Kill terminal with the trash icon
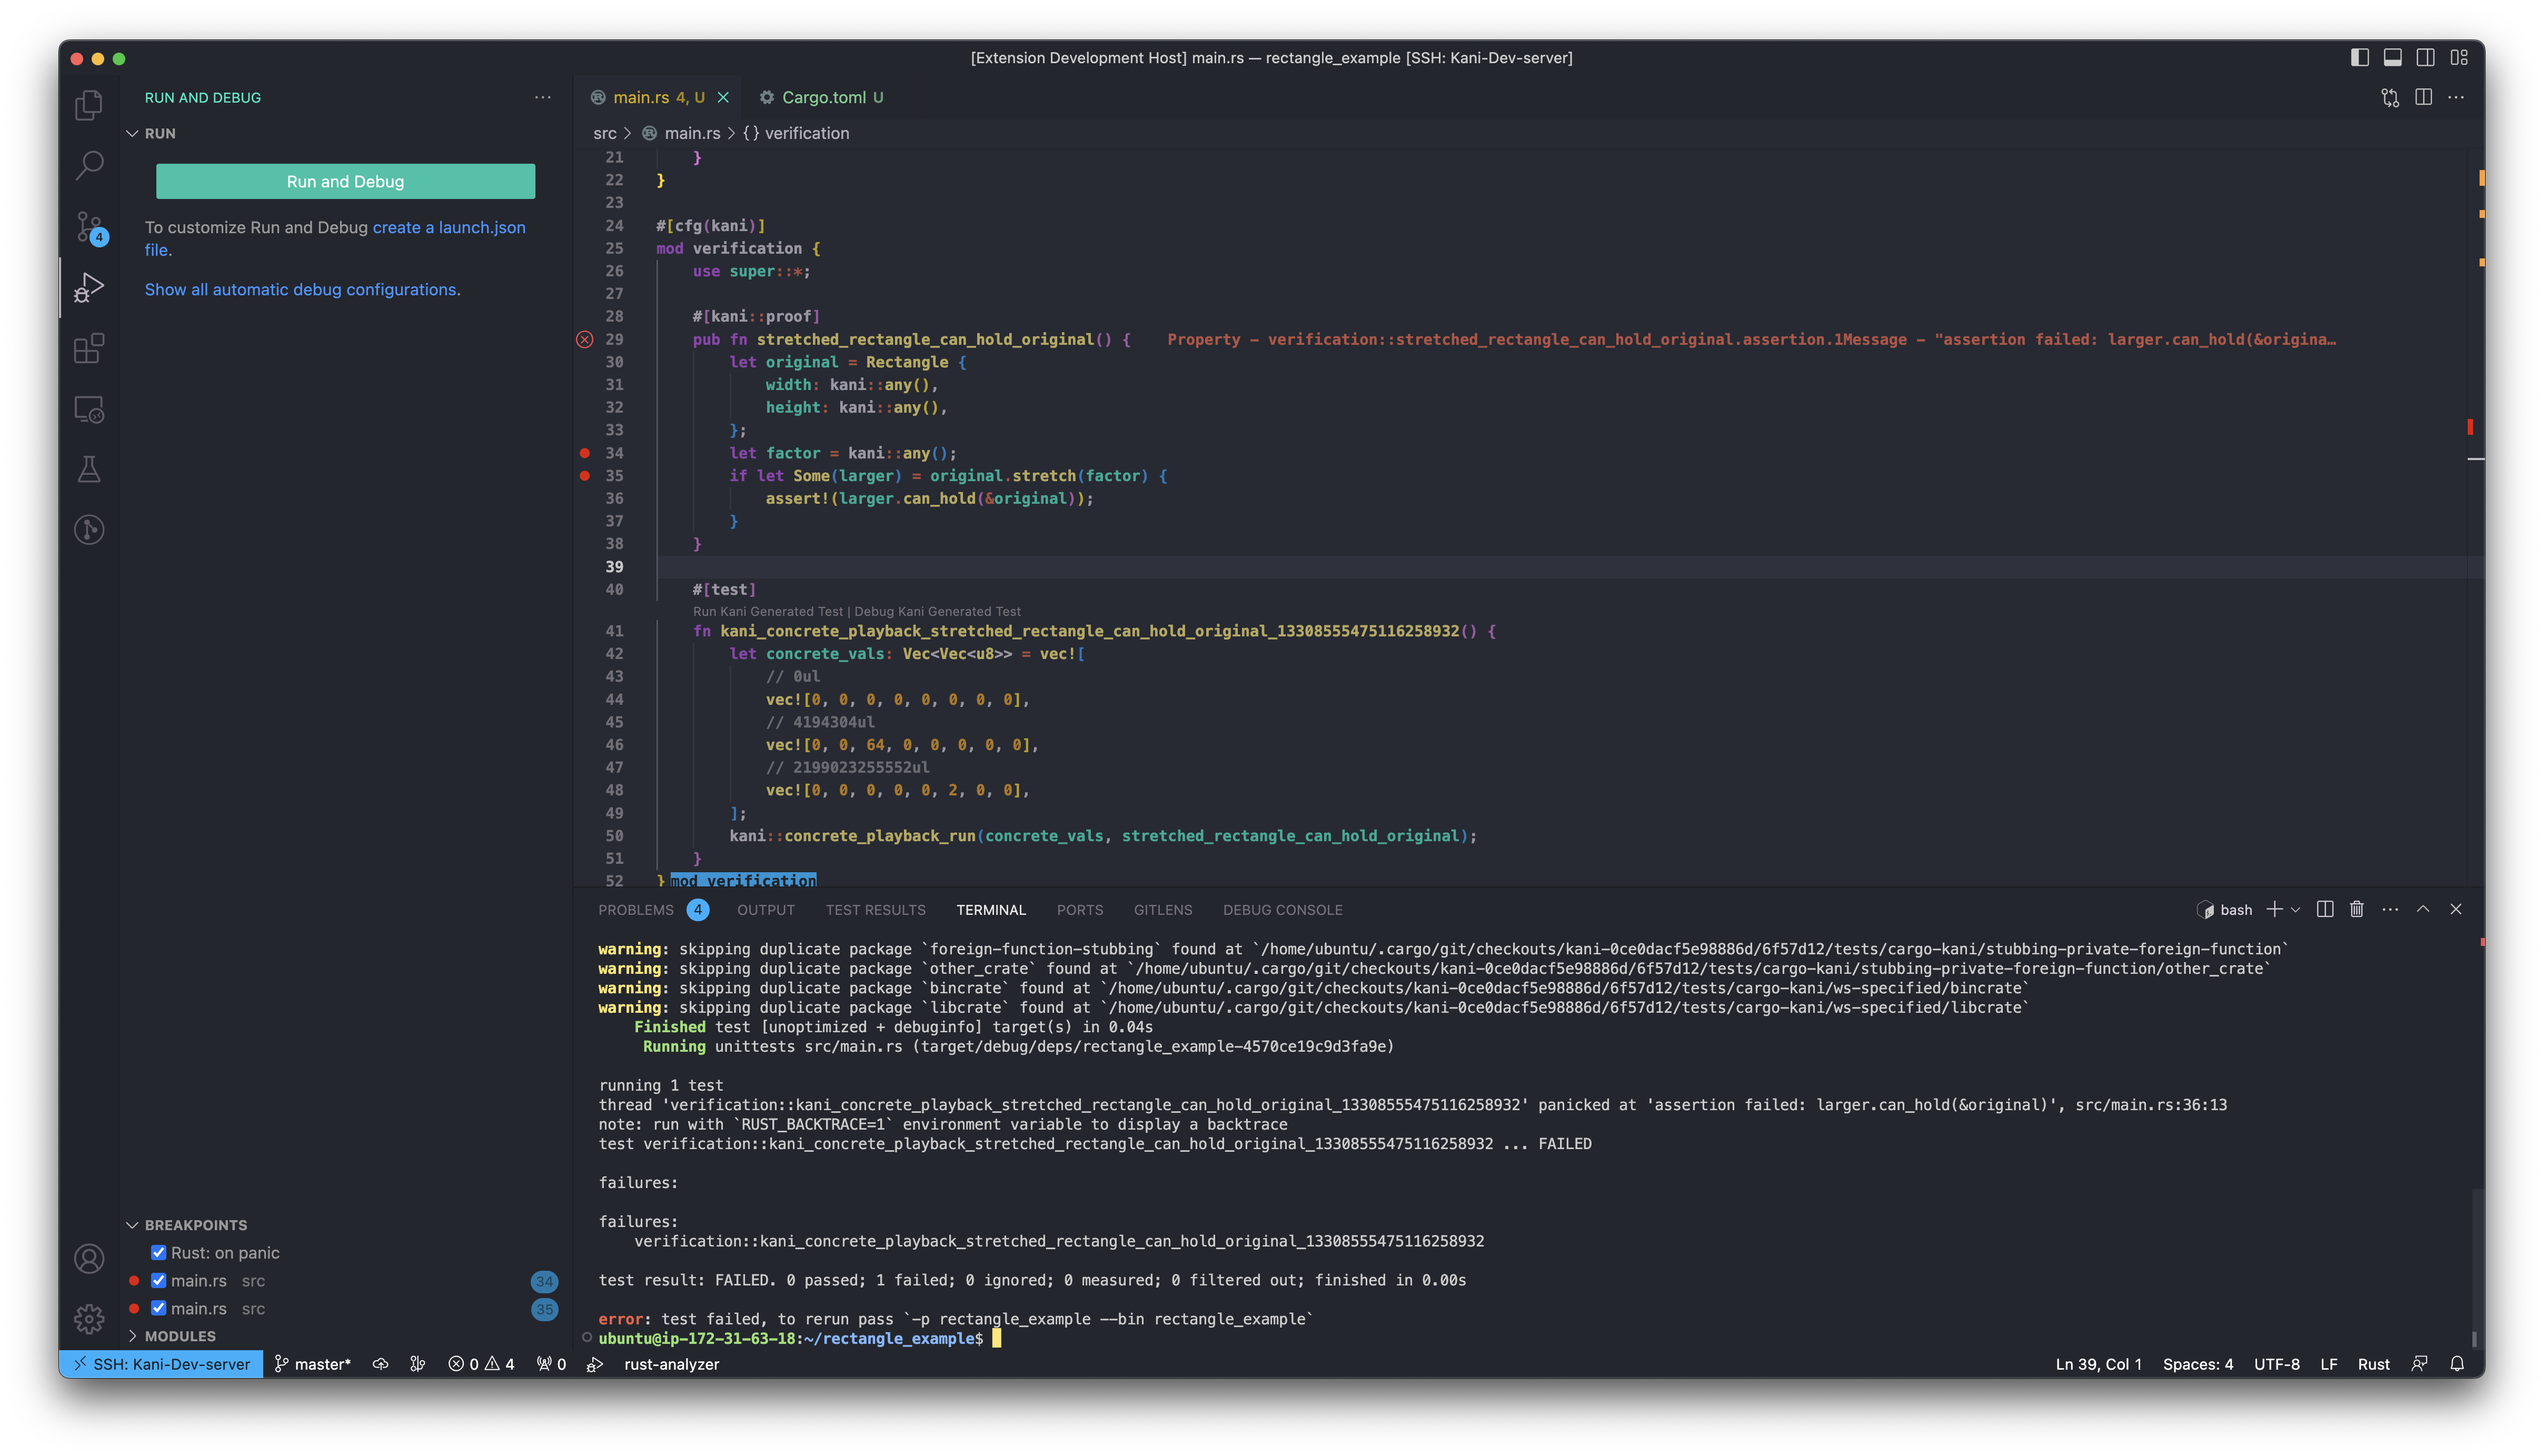 [2356, 909]
